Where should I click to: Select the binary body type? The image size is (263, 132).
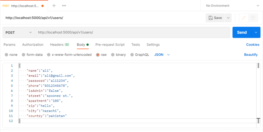[118, 55]
